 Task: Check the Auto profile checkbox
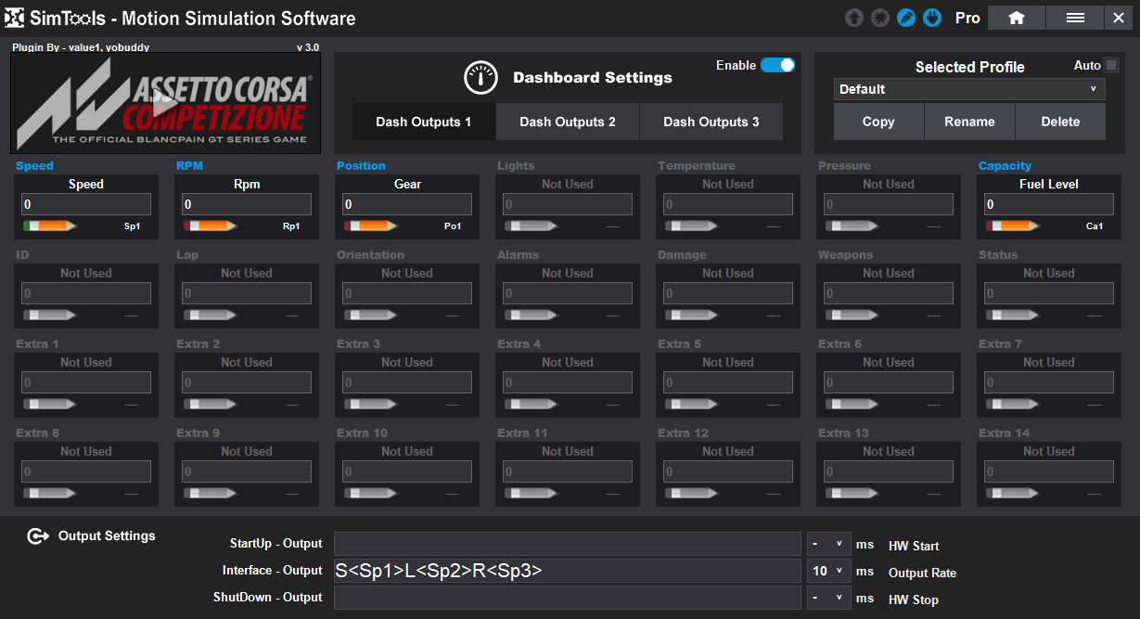[x=1111, y=65]
